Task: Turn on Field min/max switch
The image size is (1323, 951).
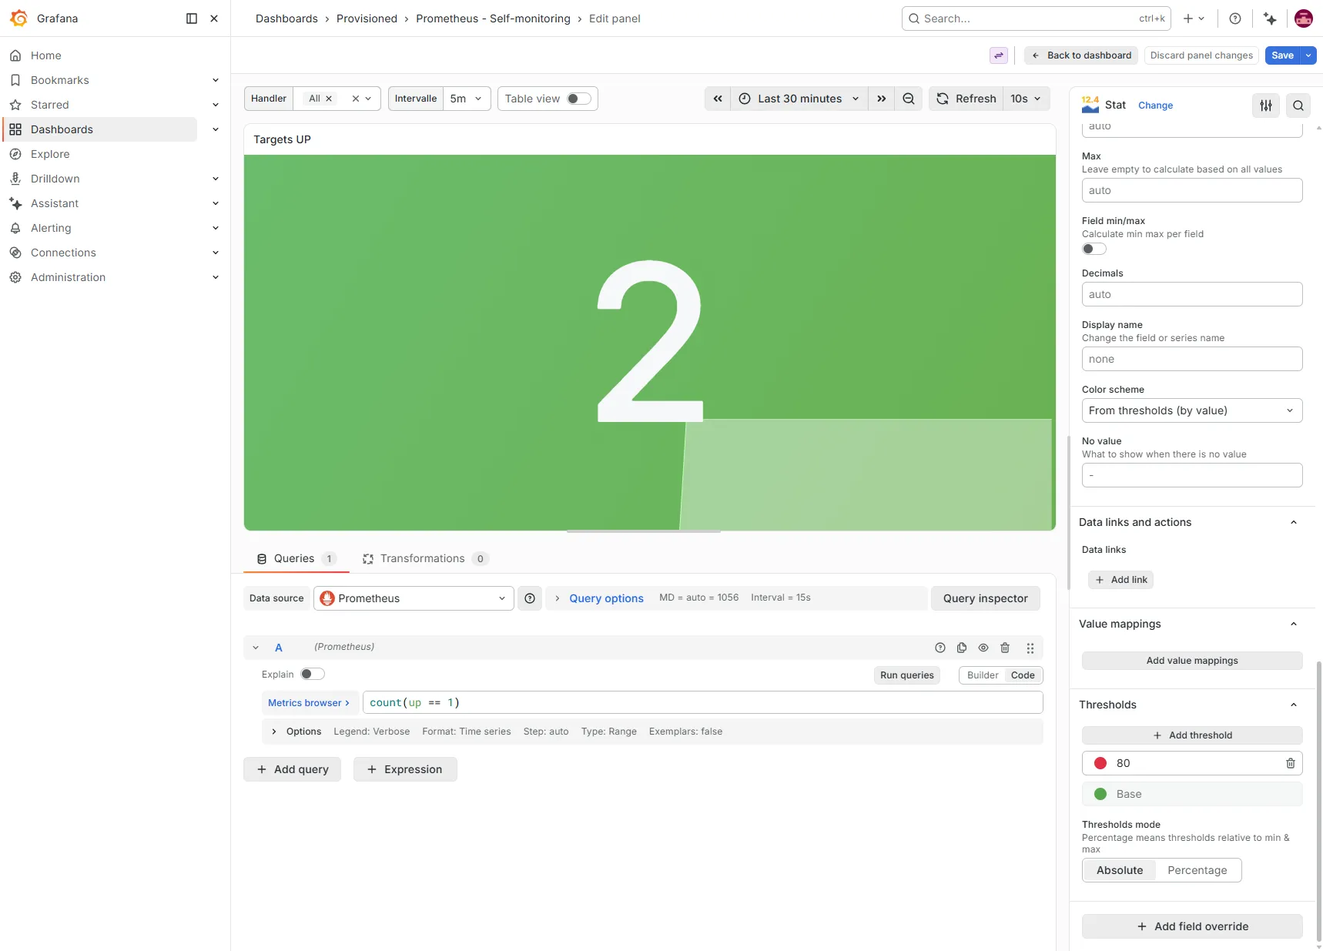Action: [1094, 249]
